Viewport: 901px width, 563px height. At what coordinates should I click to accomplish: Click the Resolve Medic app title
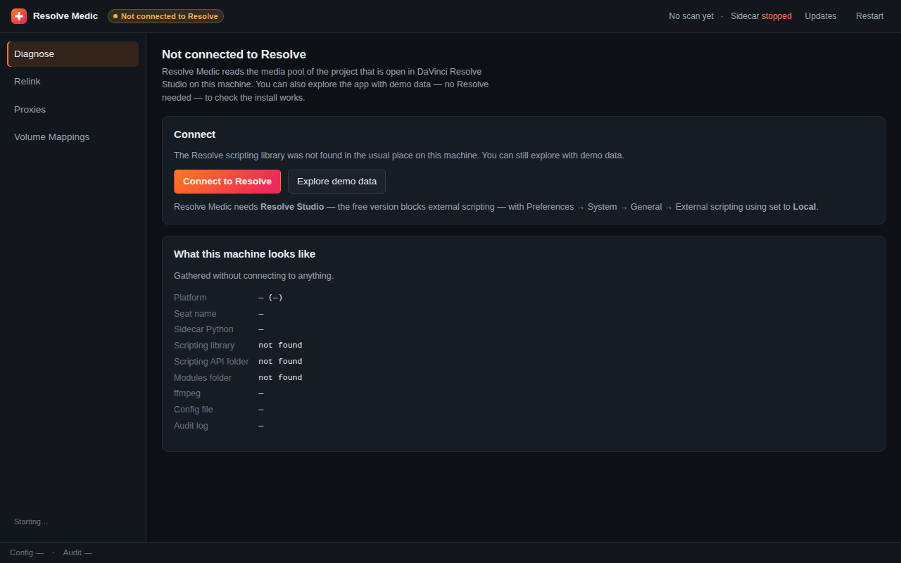pyautogui.click(x=65, y=15)
